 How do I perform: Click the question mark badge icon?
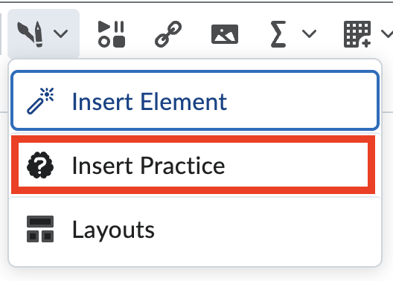(x=40, y=165)
